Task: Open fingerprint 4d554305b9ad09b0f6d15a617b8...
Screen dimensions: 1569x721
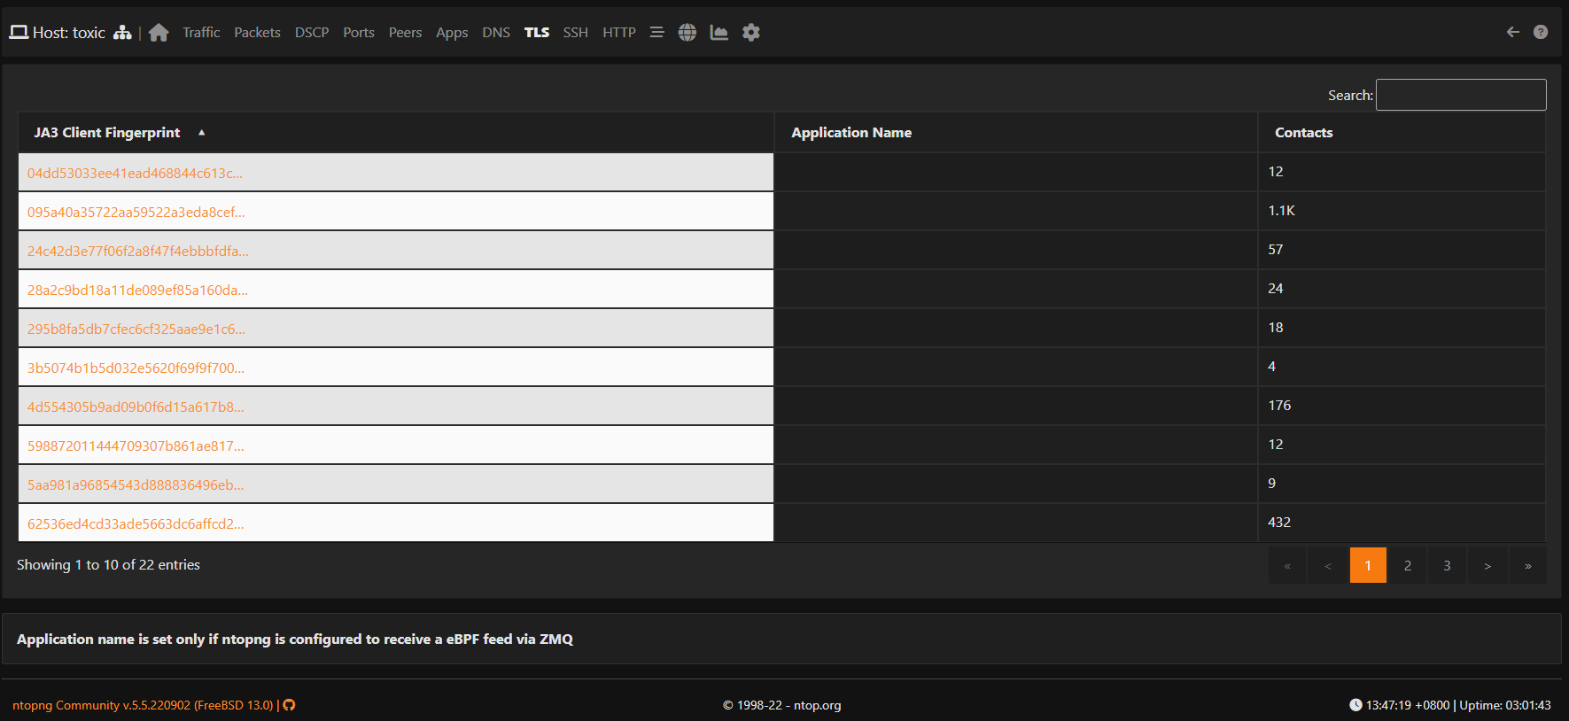Action: [x=136, y=407]
